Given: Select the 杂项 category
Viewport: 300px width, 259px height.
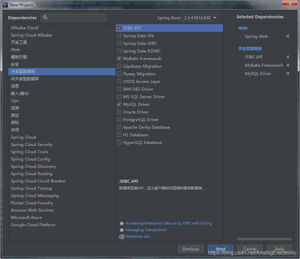Looking at the screenshot, I should [x=62, y=130].
